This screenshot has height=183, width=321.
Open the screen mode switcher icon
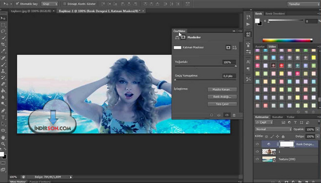[x=3, y=169]
